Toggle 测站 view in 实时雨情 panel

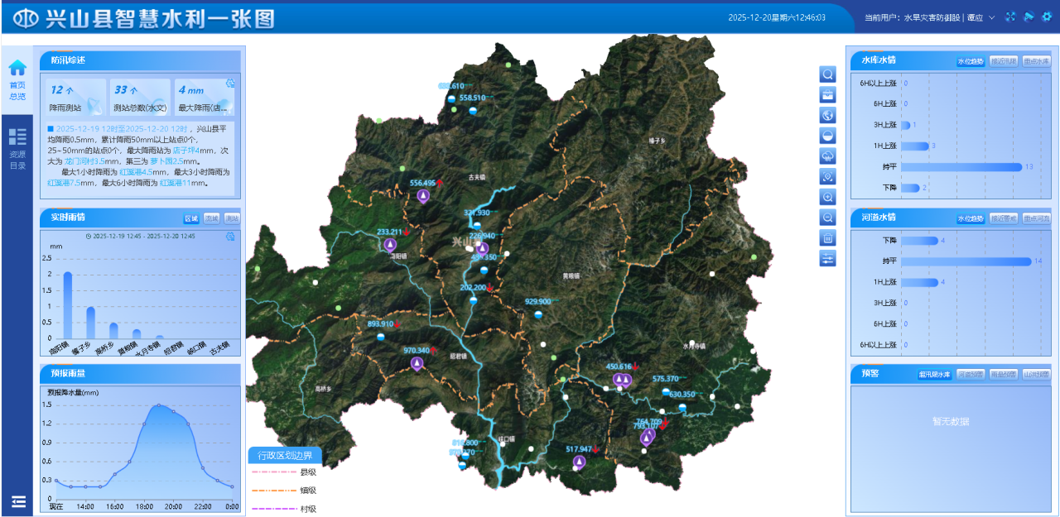pos(232,218)
